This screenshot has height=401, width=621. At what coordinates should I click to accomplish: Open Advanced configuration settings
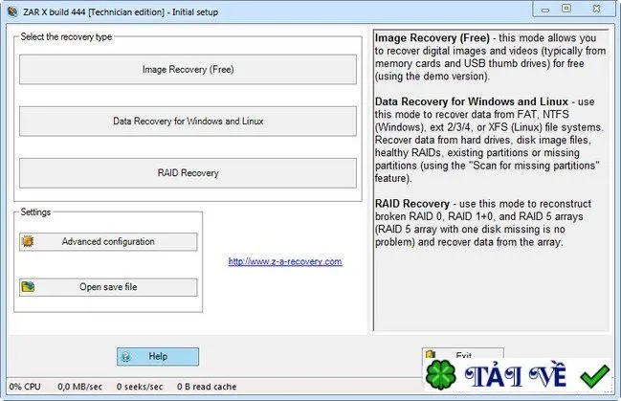[x=108, y=242]
